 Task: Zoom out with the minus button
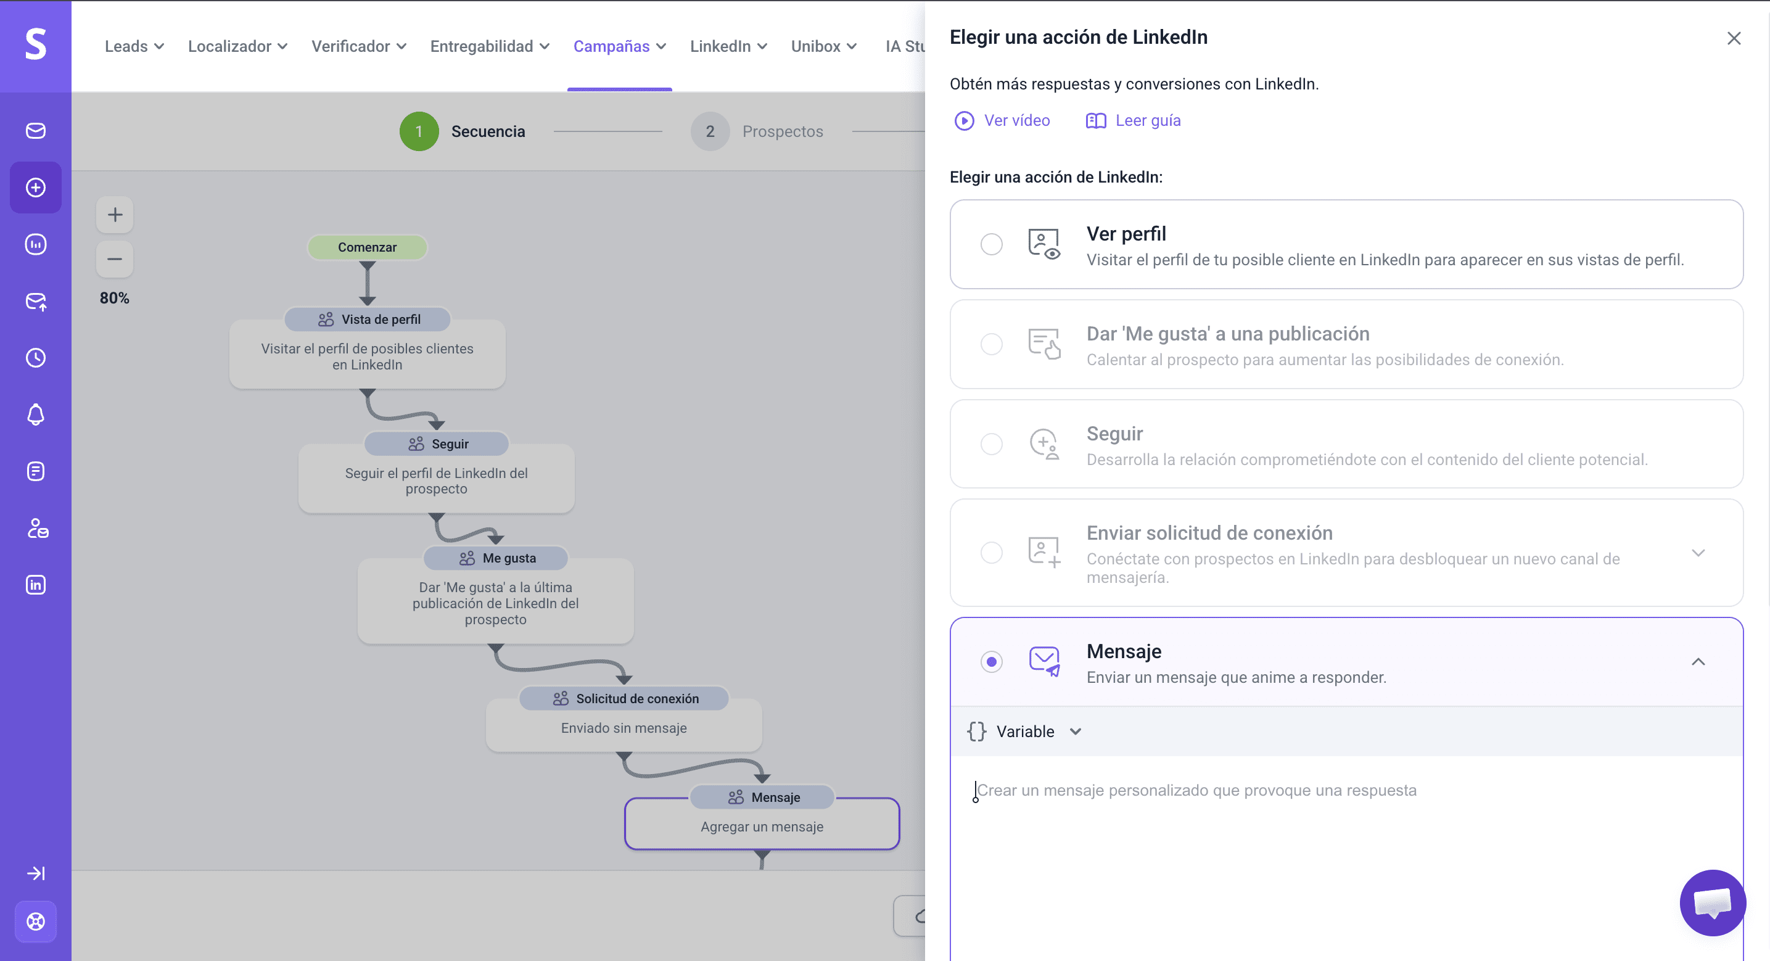pyautogui.click(x=115, y=259)
